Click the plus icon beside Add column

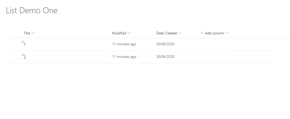[202, 33]
